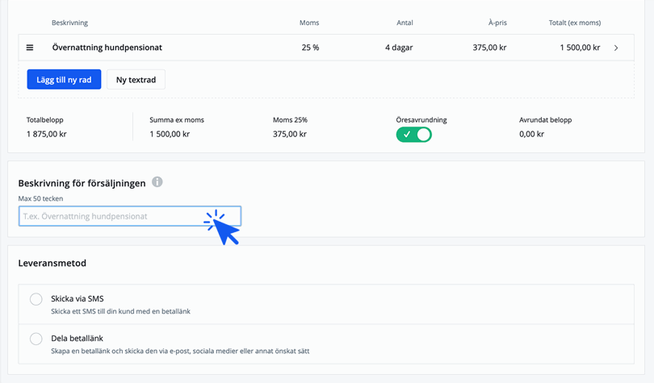Click the Ny textrad button

[136, 80]
